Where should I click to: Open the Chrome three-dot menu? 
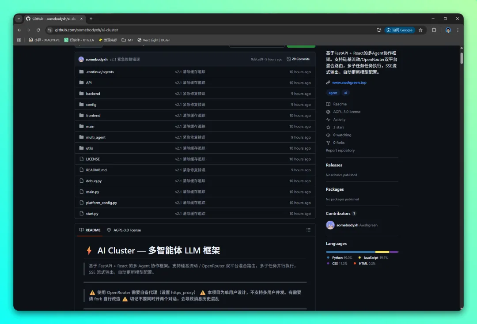[458, 30]
